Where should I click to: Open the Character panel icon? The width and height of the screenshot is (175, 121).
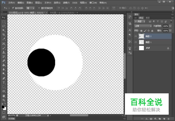(130, 30)
